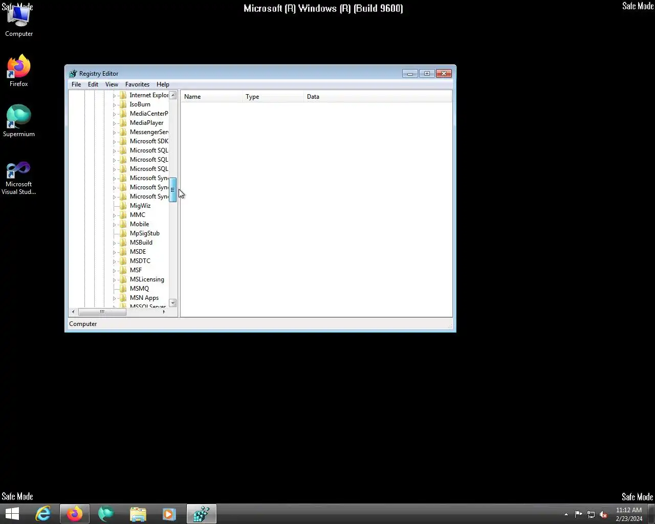Viewport: 655px width, 524px height.
Task: Expand the MSN Apps key arrow
Action: [x=114, y=298]
